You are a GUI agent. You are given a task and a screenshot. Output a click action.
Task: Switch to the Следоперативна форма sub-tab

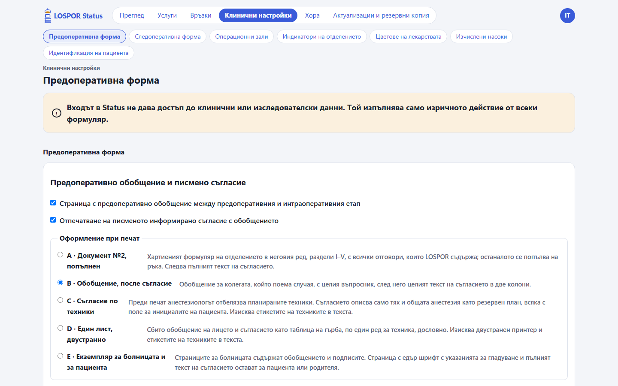(168, 36)
